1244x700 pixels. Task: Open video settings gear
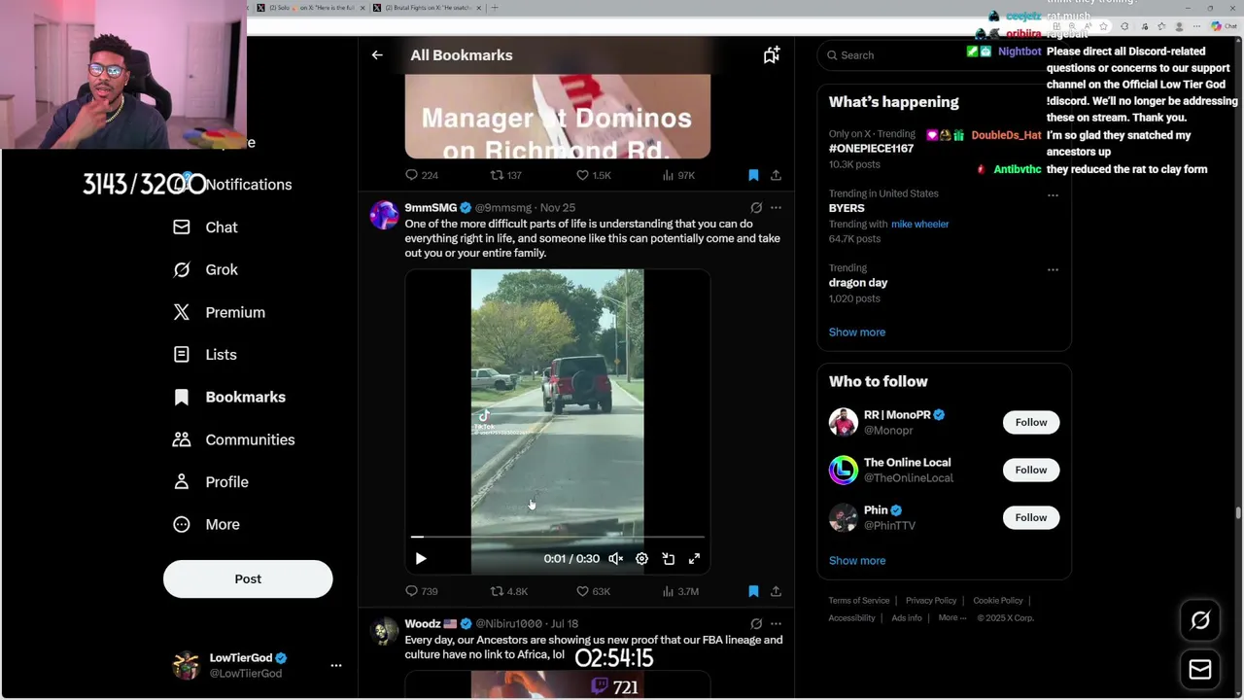pyautogui.click(x=641, y=559)
